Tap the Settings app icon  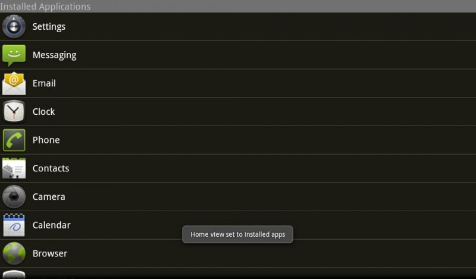point(14,27)
